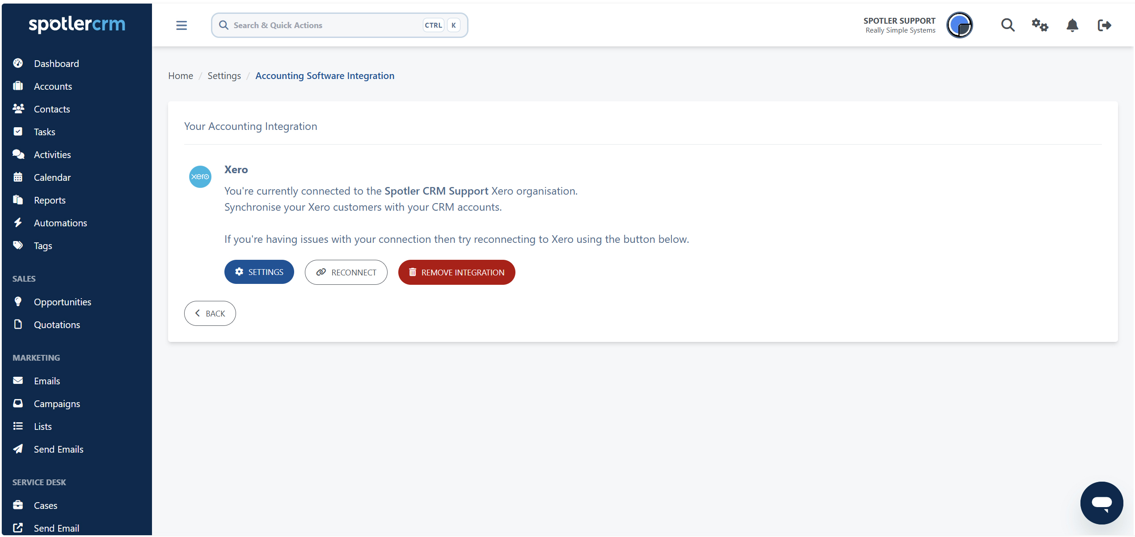The height and width of the screenshot is (537, 1135).
Task: Click the Xero heading text
Action: click(x=236, y=170)
